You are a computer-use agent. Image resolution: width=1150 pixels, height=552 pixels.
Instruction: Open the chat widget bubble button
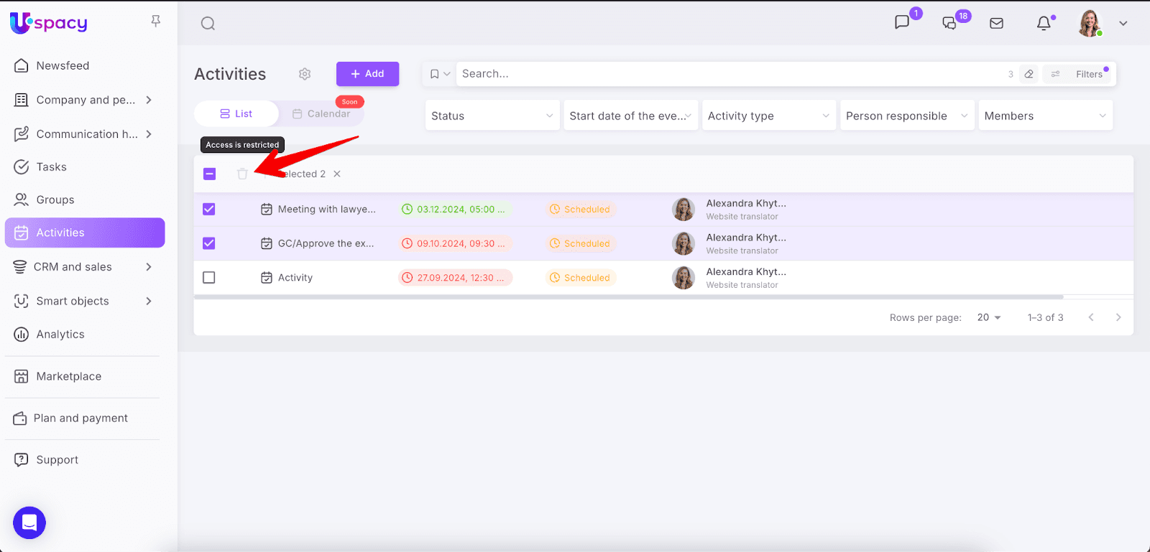tap(29, 522)
